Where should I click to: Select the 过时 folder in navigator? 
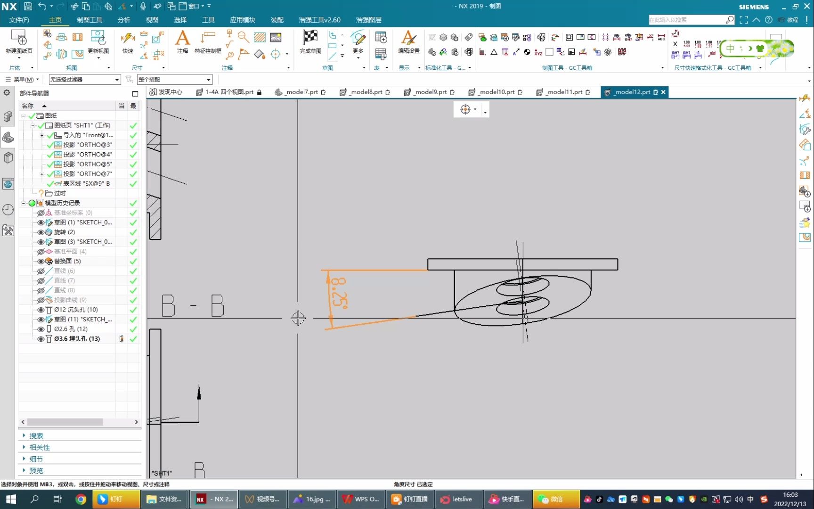pos(60,194)
